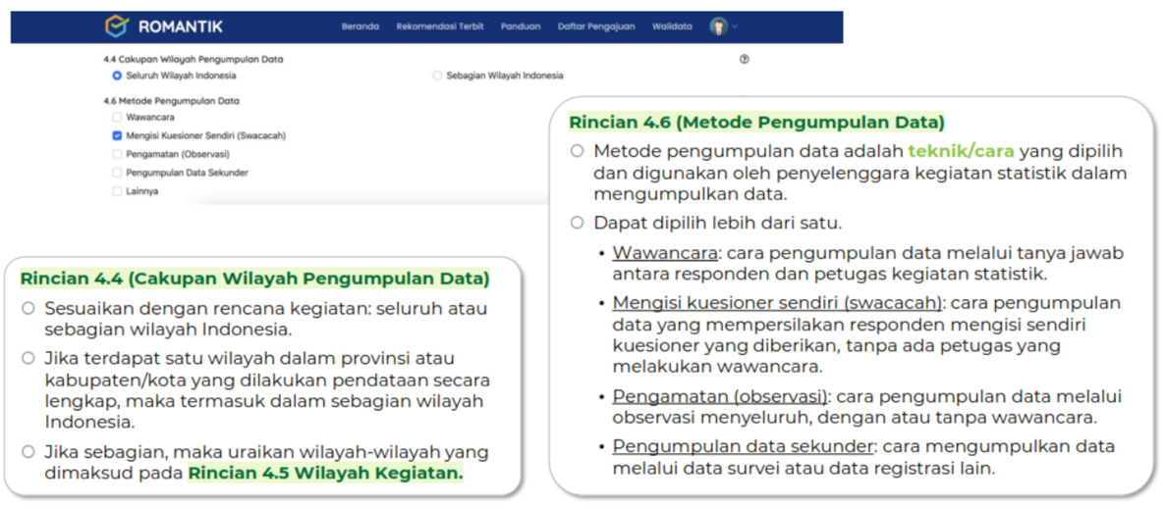
Task: Choose Sebagian Wilayah Indonesia radio option
Action: pos(438,76)
